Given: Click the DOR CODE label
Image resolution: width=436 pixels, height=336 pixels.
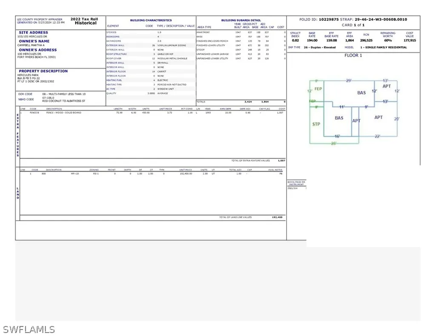Looking at the screenshot, I should coord(26,94).
